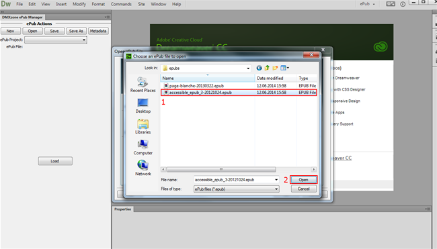Sort files by Name column header

(208, 78)
